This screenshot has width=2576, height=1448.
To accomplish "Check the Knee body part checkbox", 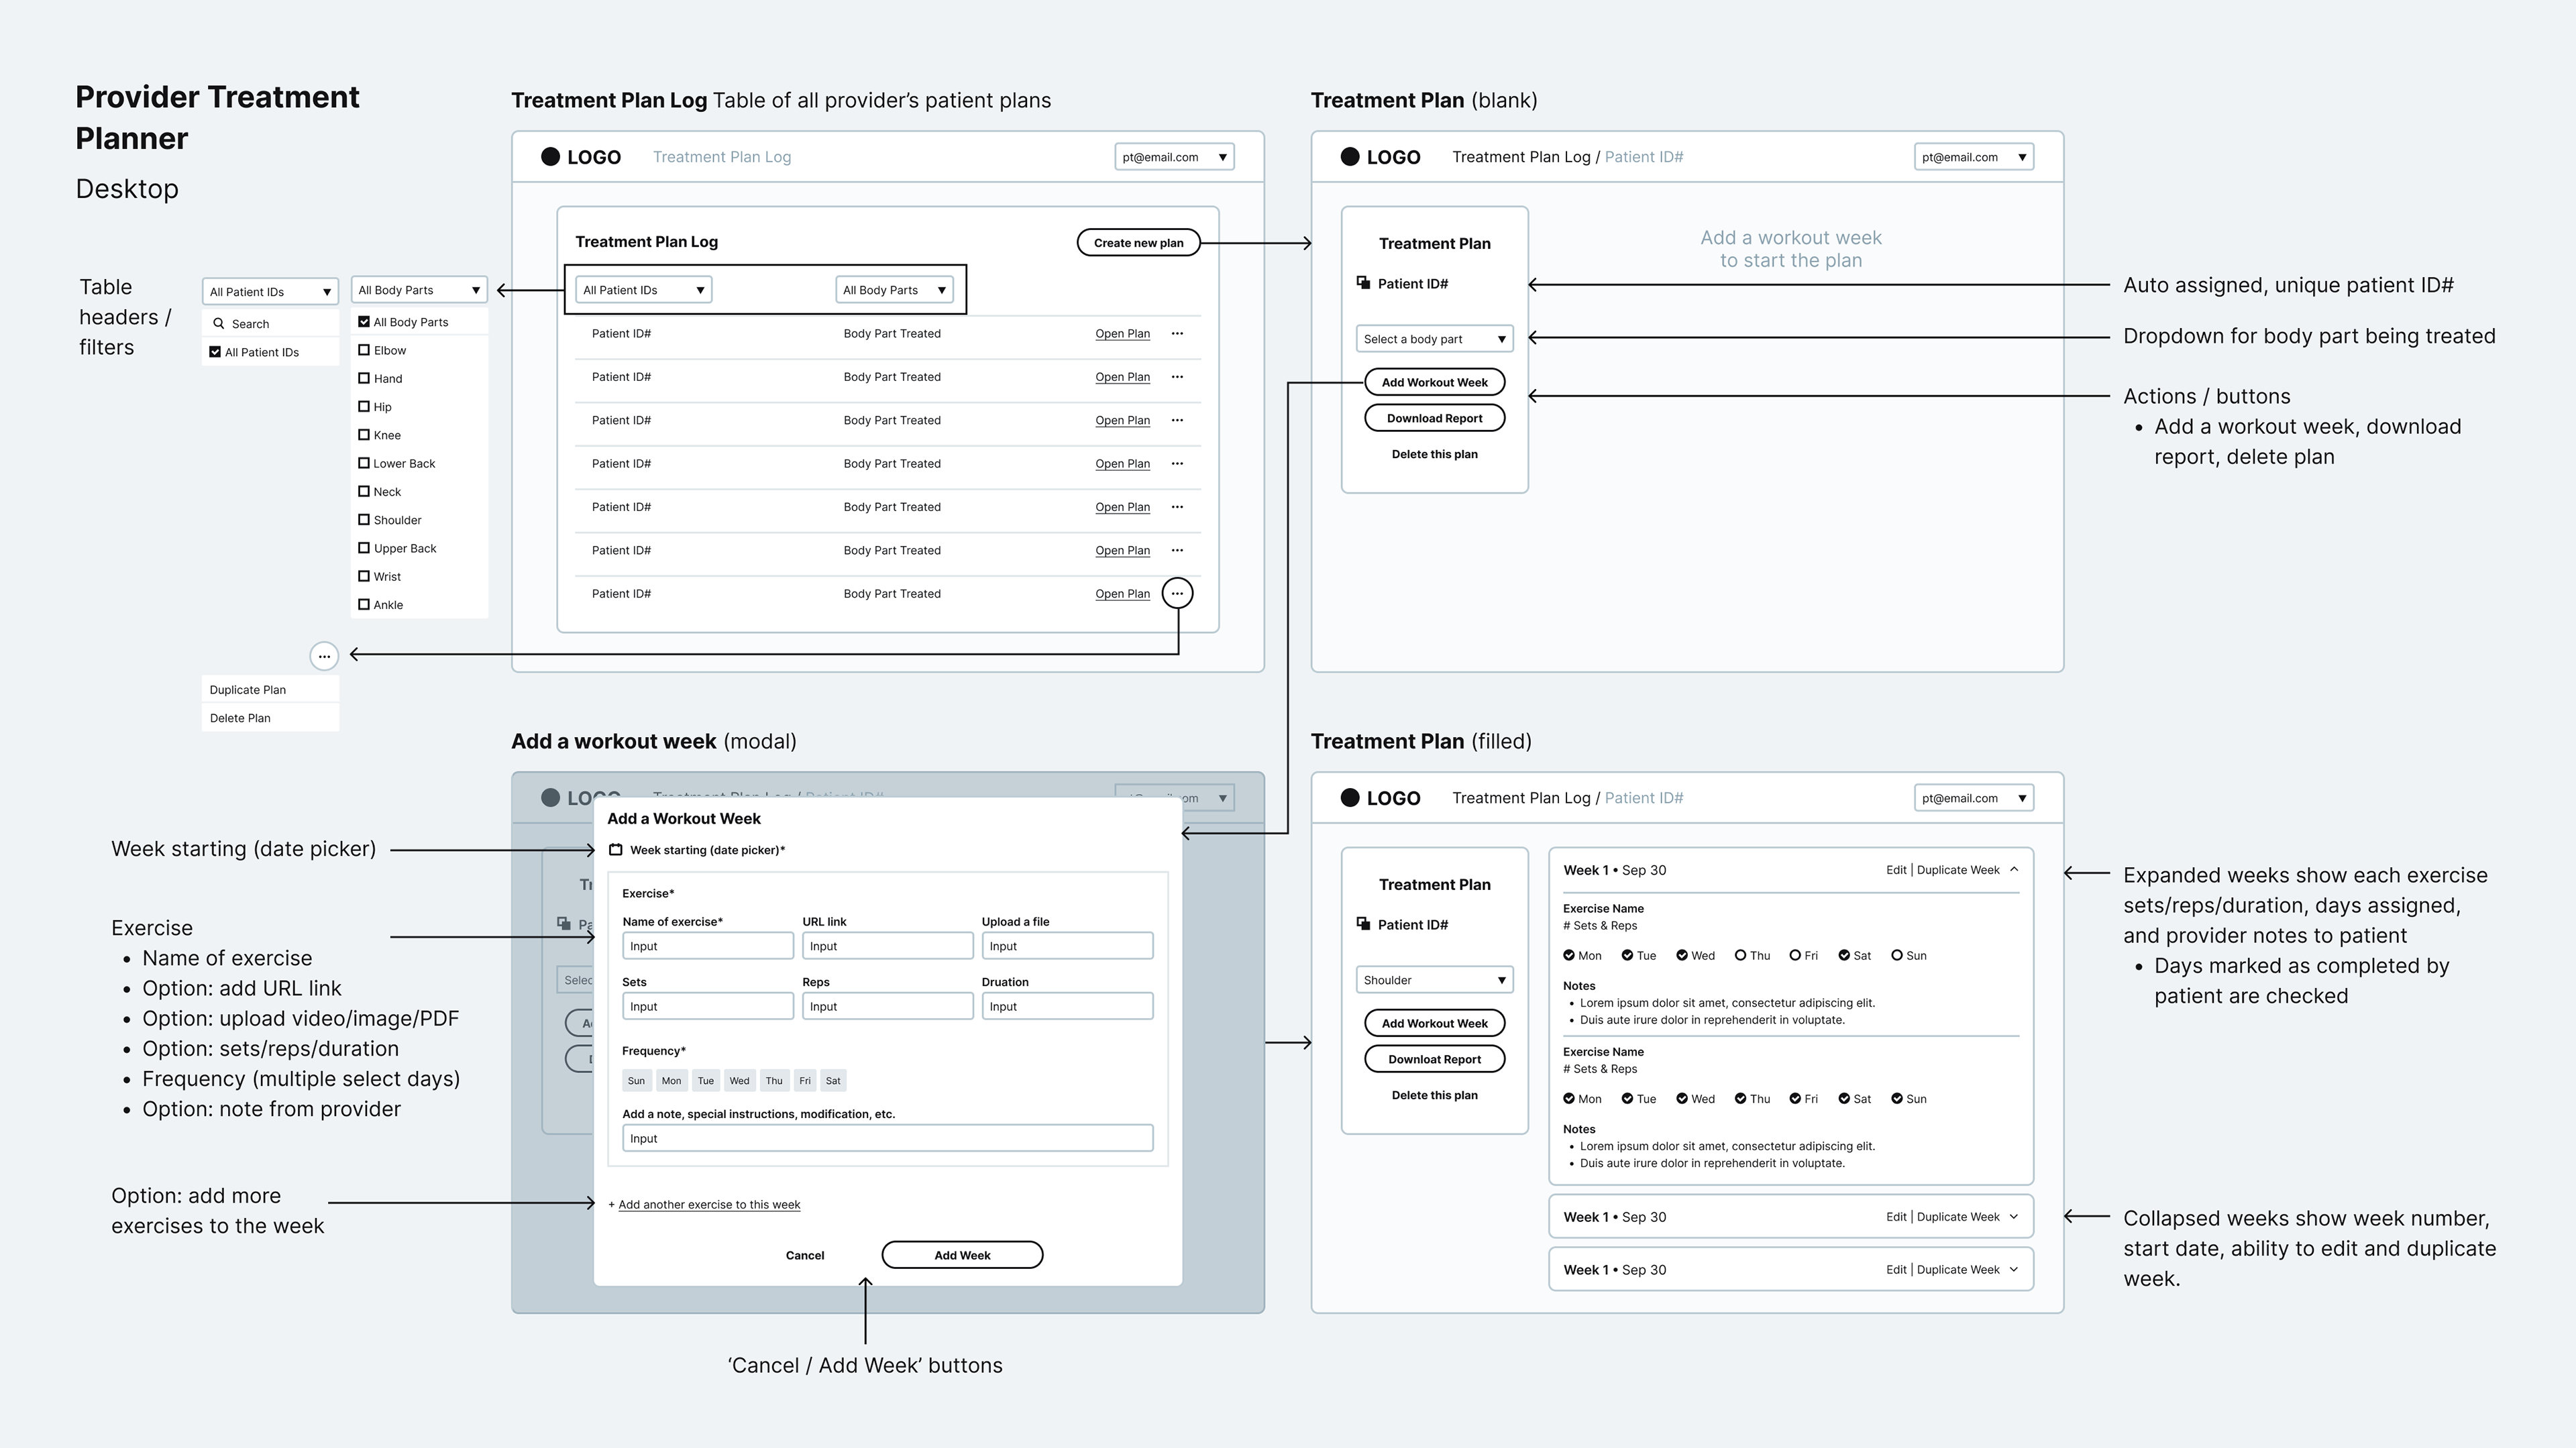I will (x=364, y=435).
